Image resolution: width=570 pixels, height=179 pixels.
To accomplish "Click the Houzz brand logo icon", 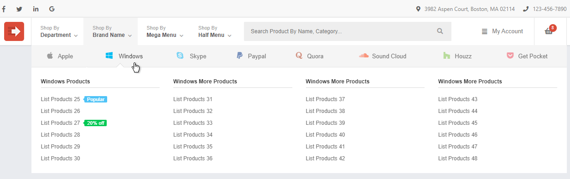I will point(446,56).
